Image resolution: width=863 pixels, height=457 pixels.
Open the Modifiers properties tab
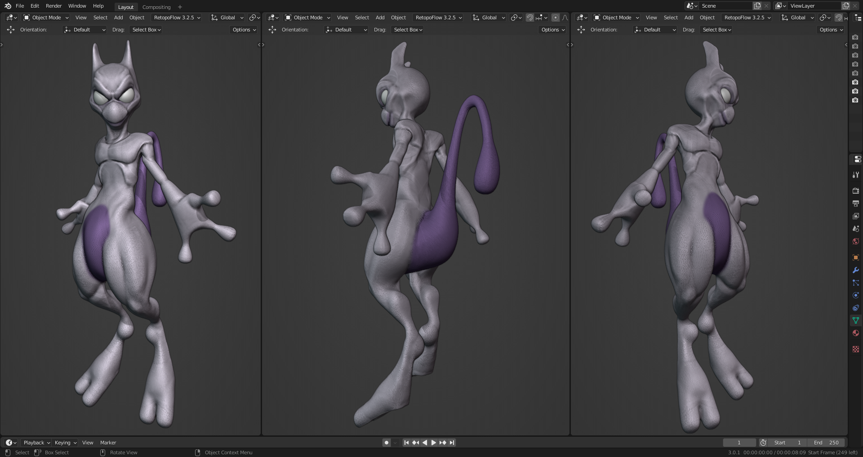click(856, 270)
